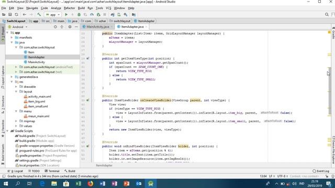Click the Stop run icon
The width and height of the screenshot is (335, 188).
click(105, 15)
